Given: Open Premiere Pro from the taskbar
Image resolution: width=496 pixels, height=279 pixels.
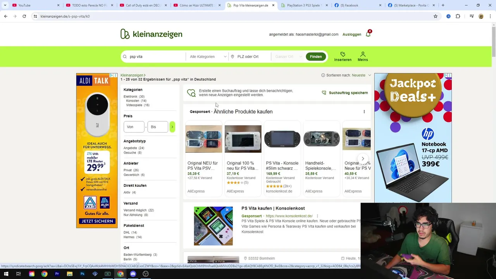Looking at the screenshot, I should click(x=57, y=274).
